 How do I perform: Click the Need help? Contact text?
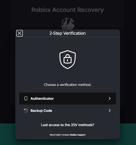click(60, 135)
